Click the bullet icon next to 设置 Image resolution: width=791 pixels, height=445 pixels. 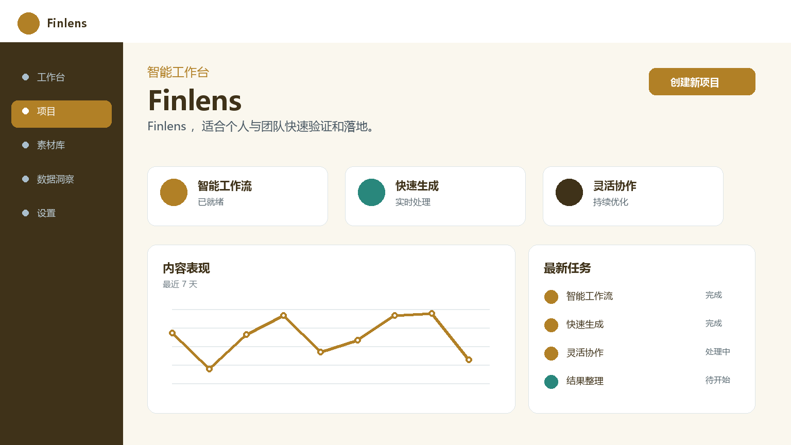point(25,213)
